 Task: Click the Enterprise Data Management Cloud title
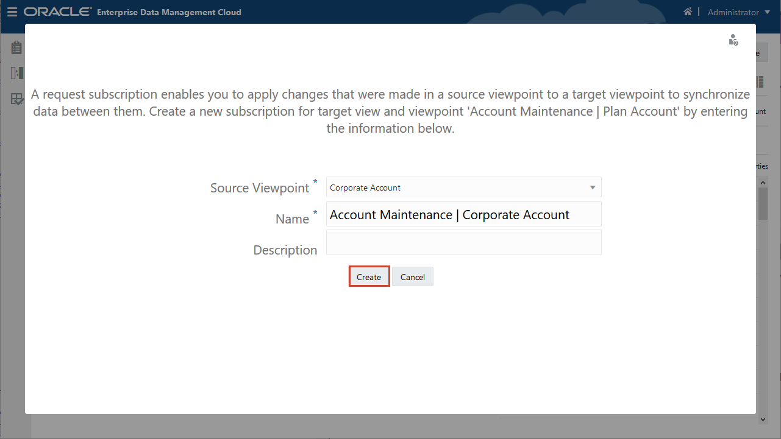[169, 12]
